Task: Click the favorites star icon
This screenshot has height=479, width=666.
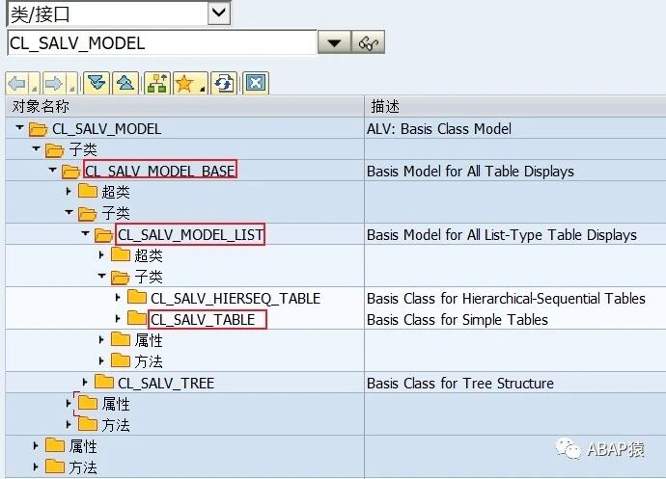Action: (185, 83)
